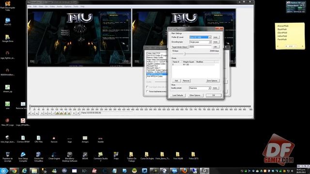Click the Frame # column header
Viewport: 310px width, 174px height.
coord(176,62)
